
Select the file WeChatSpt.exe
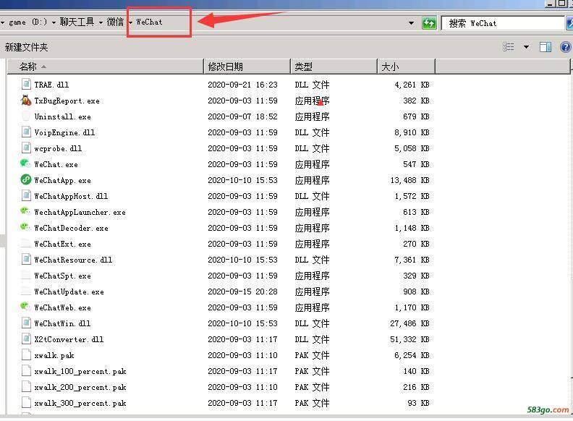click(62, 276)
